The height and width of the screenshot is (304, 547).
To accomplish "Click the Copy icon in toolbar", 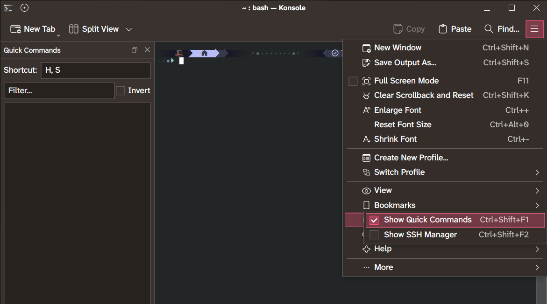I will [x=398, y=29].
